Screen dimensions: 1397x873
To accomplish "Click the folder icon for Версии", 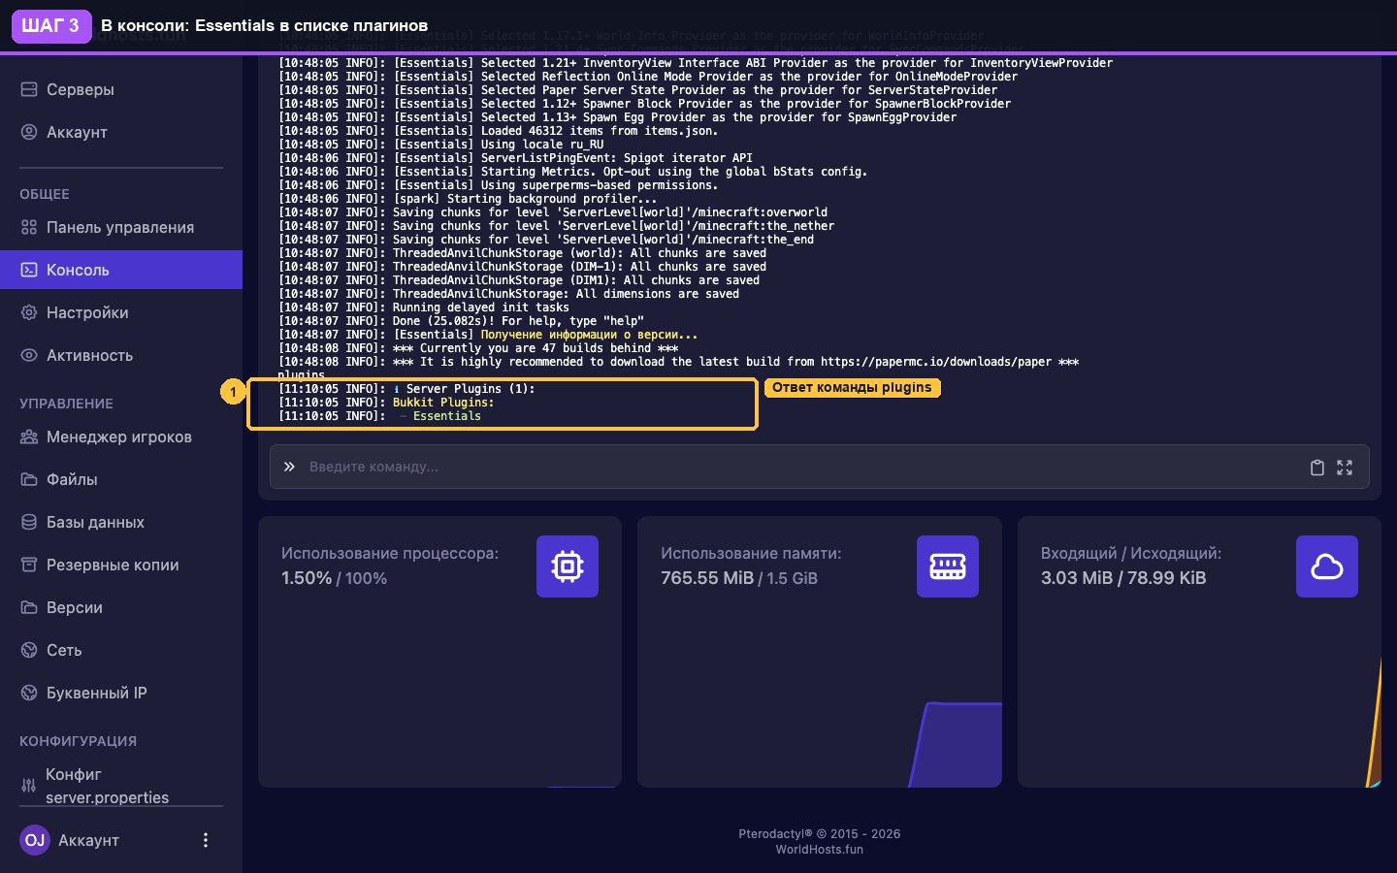I will pos(29,607).
